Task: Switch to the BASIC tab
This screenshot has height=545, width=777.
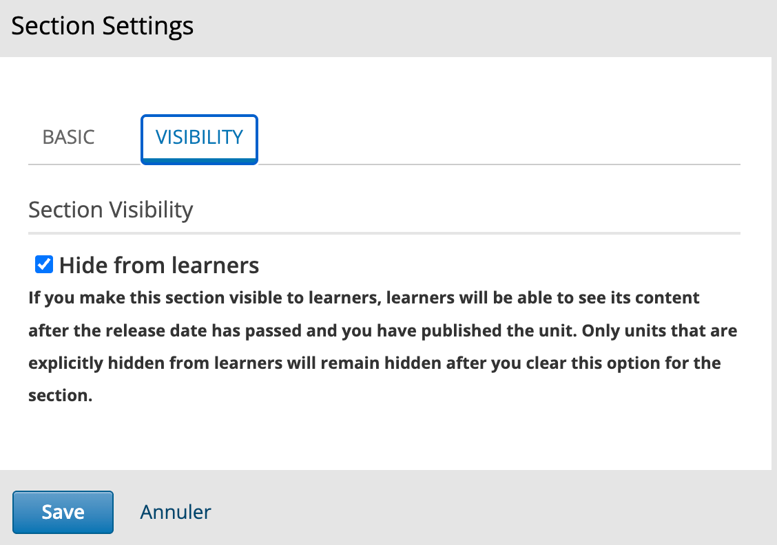Action: tap(68, 137)
